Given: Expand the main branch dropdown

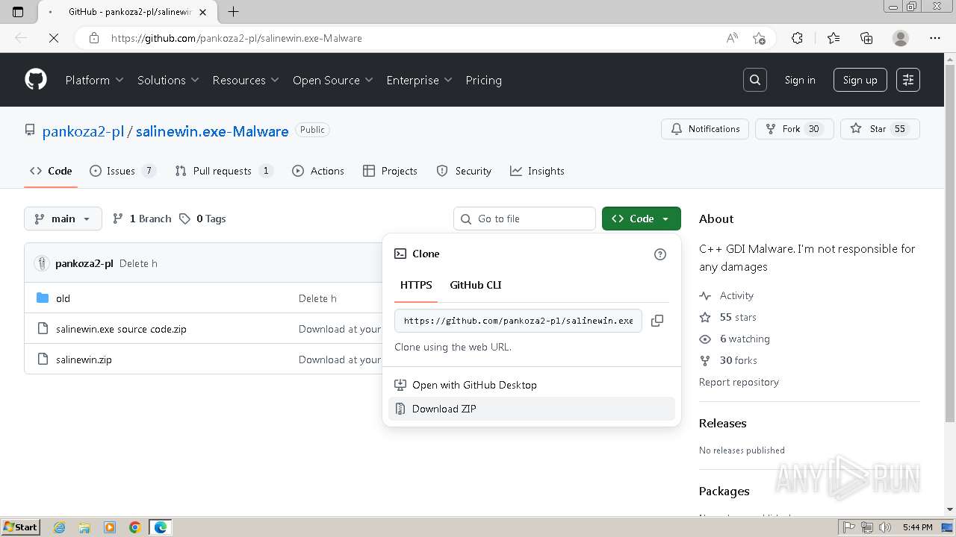Looking at the screenshot, I should click(x=63, y=219).
